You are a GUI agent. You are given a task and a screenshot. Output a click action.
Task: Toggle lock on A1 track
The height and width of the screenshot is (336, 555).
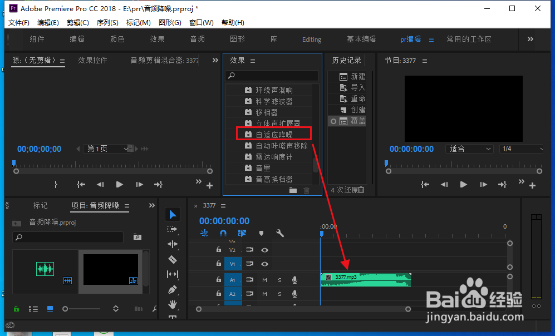[x=219, y=280]
